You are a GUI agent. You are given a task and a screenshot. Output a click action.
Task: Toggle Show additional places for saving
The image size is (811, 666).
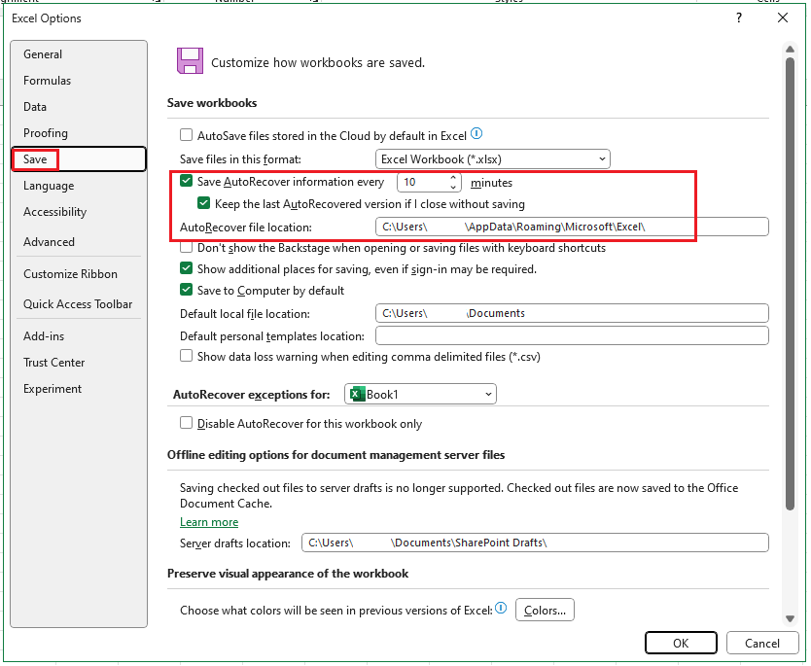[186, 269]
